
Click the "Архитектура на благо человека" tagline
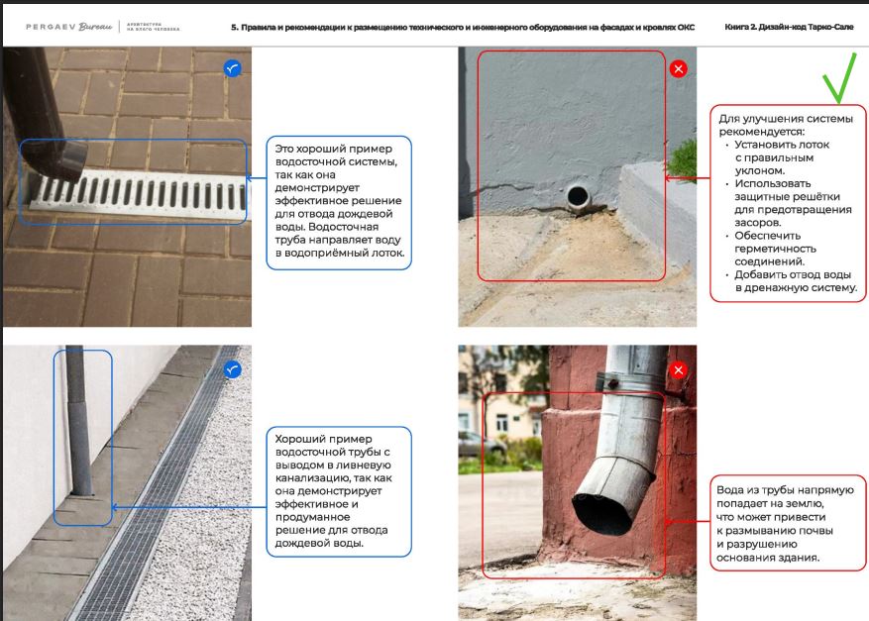pos(154,28)
